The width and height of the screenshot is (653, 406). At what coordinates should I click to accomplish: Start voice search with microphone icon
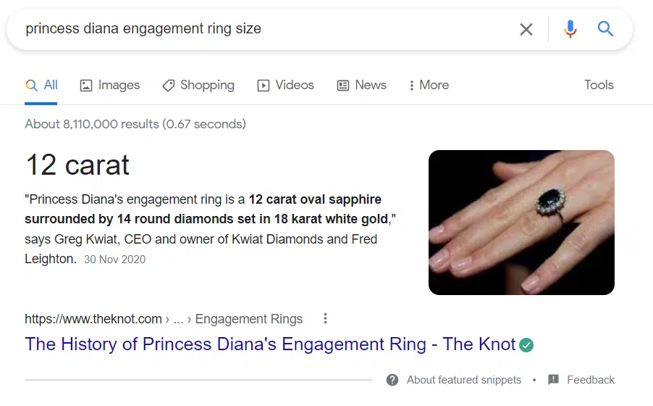pos(570,29)
